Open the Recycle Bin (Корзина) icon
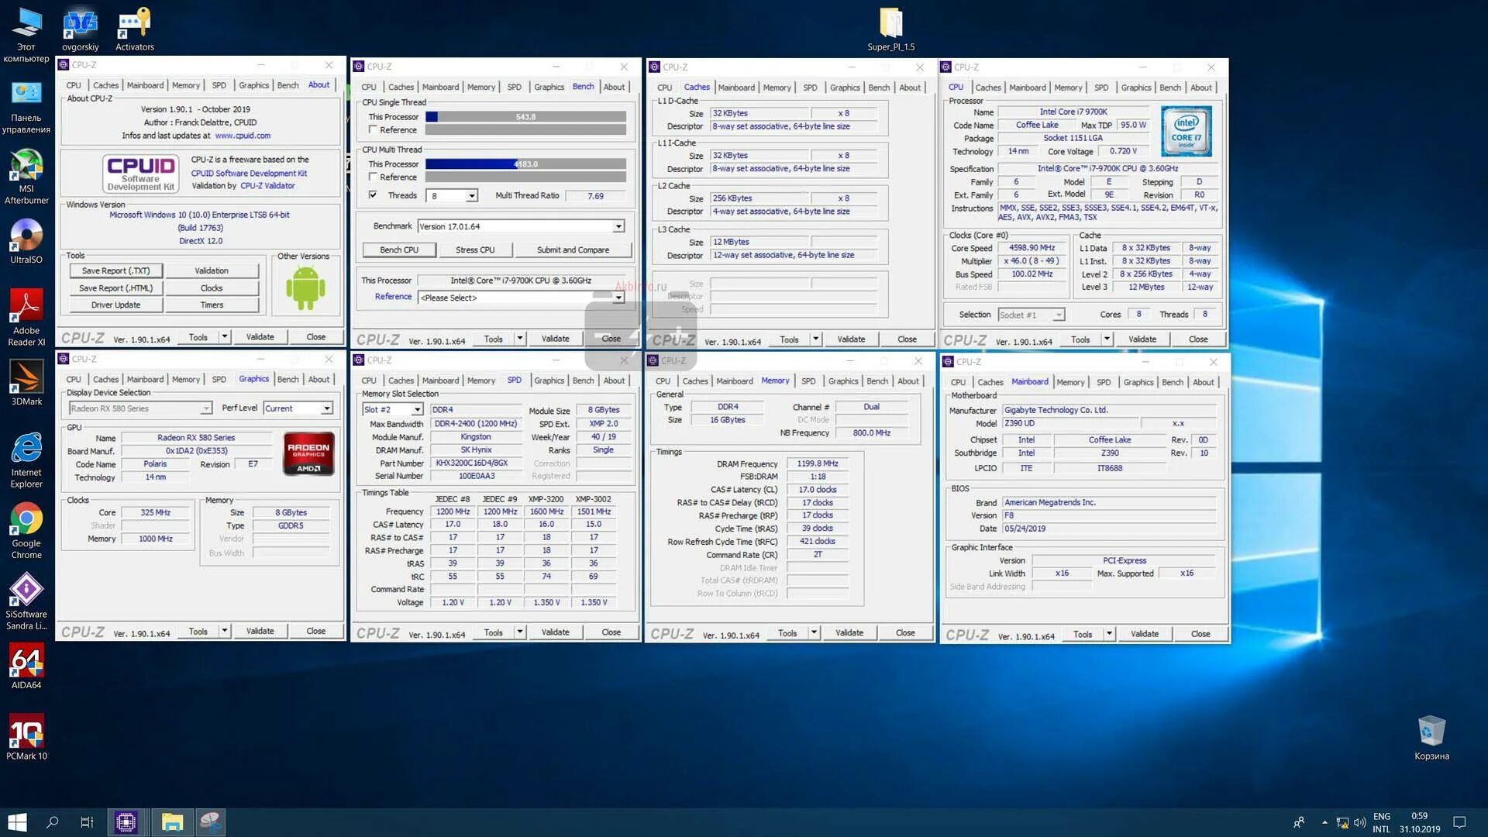This screenshot has height=837, width=1488. pos(1431,738)
